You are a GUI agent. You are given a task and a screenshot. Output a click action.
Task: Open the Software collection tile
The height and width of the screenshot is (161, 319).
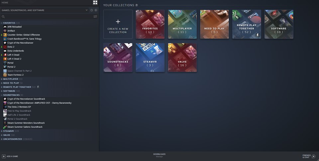click(x=279, y=24)
